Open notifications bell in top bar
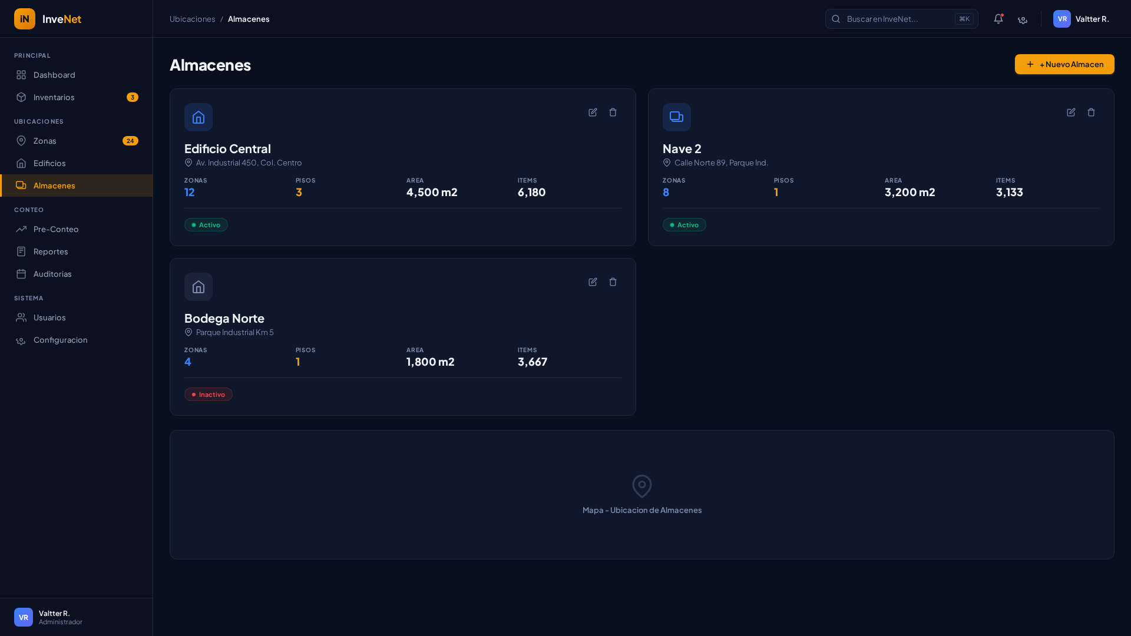Screen dimensions: 1131x636 tap(998, 19)
